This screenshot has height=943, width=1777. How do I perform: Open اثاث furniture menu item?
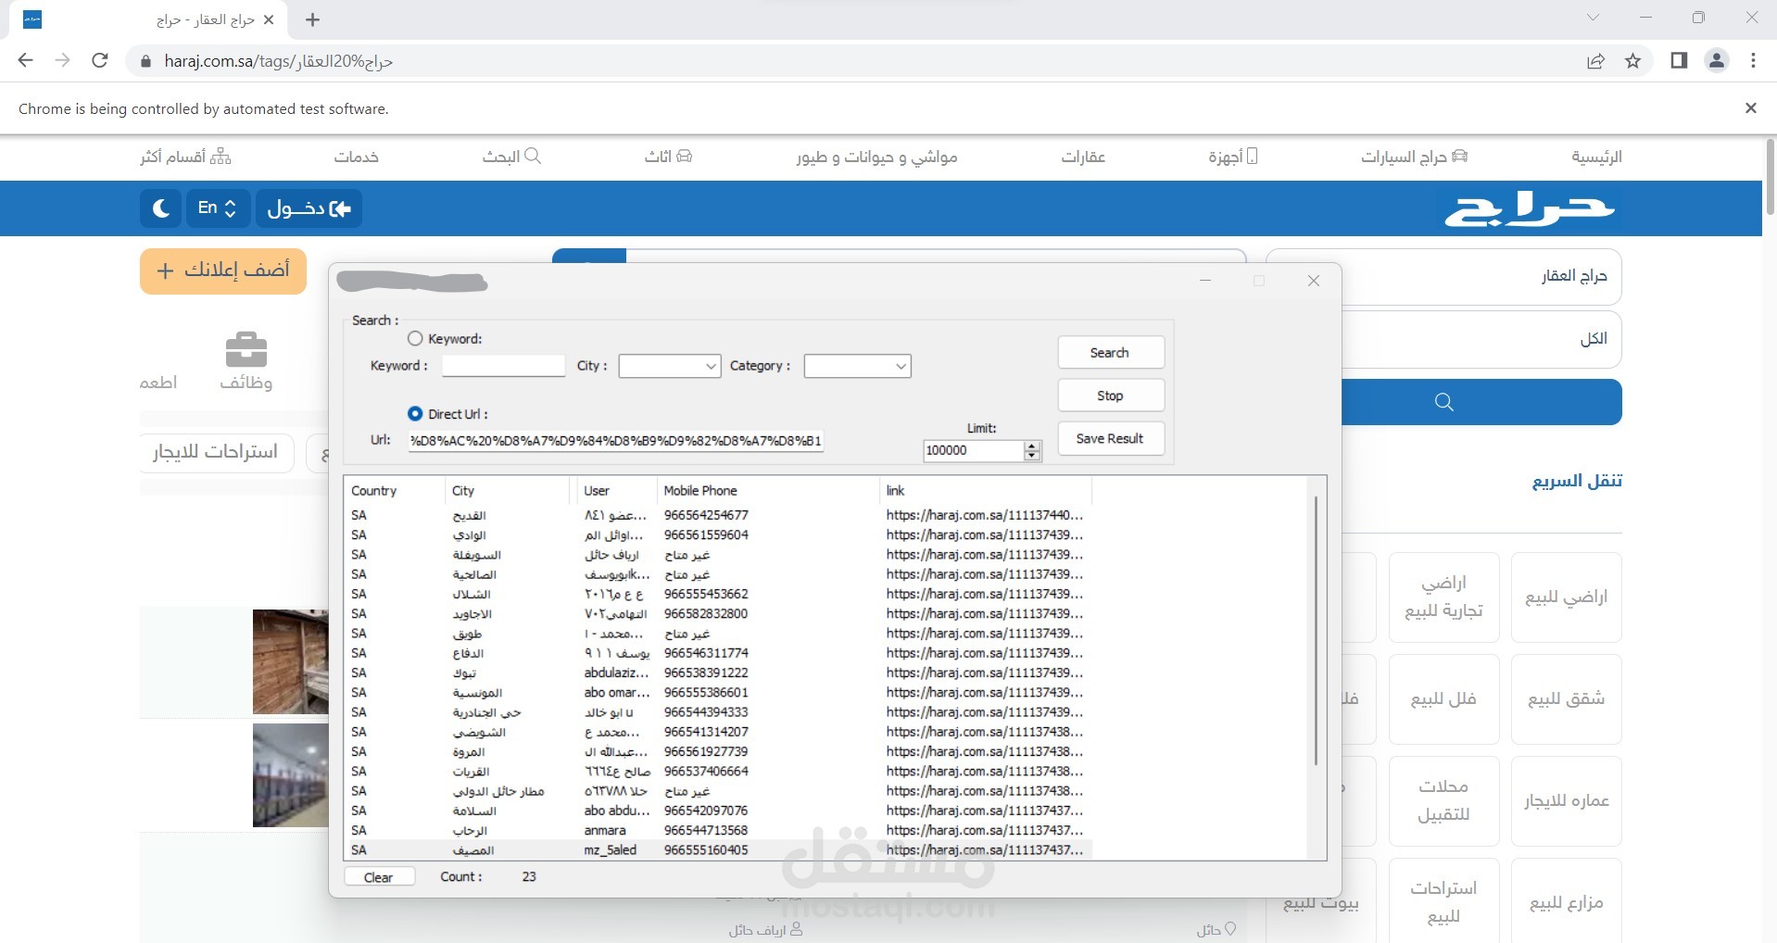coord(668,157)
